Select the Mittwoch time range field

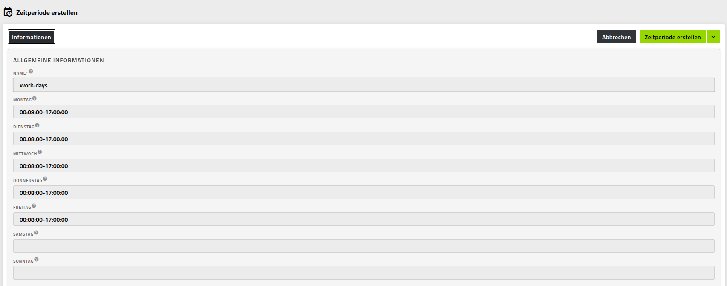point(363,166)
